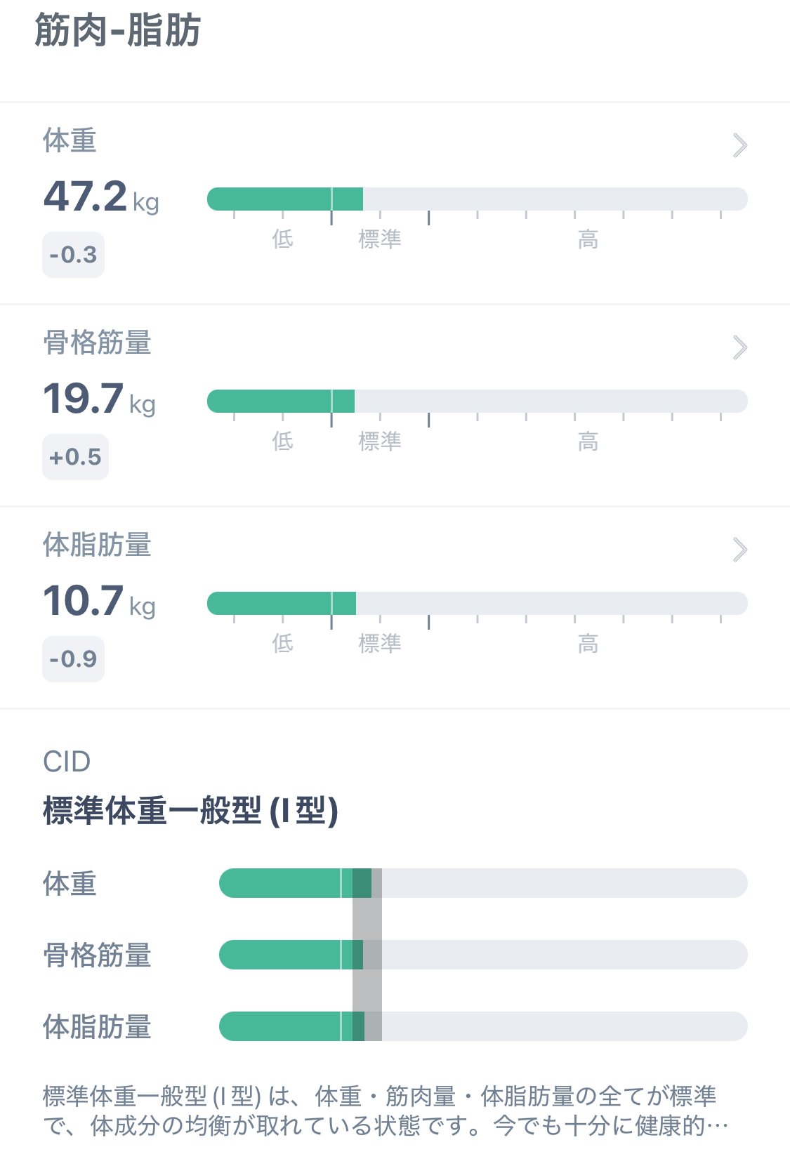Tap the 47.2 kg weight value
Screen dimensions: 790x1173
tap(101, 196)
